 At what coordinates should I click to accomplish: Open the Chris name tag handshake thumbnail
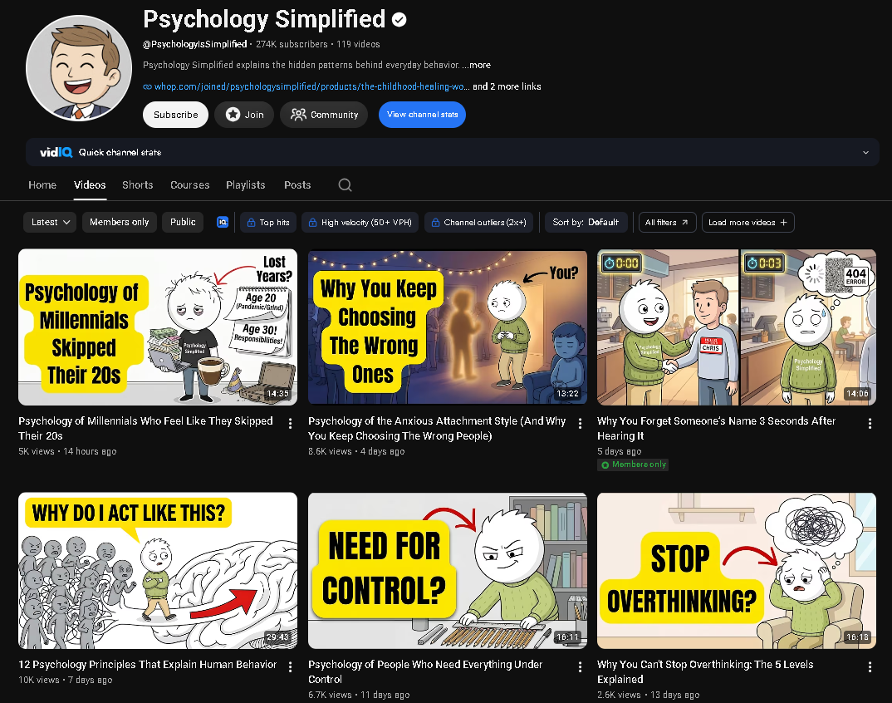[x=737, y=327]
